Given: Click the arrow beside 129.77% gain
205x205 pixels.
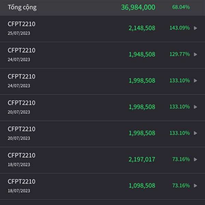Looking at the screenshot, I should (x=195, y=54).
